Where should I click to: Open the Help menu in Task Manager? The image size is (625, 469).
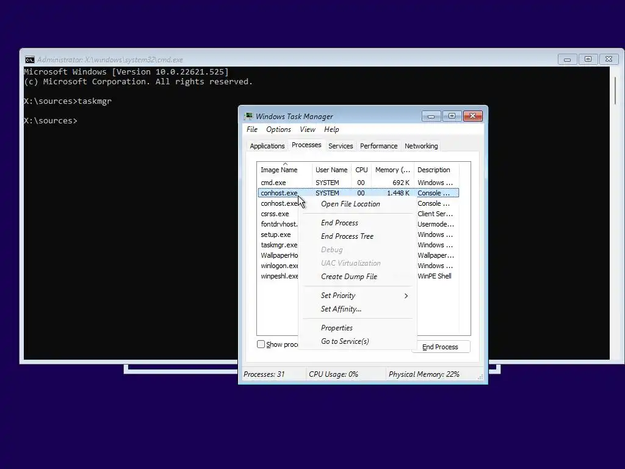(331, 129)
